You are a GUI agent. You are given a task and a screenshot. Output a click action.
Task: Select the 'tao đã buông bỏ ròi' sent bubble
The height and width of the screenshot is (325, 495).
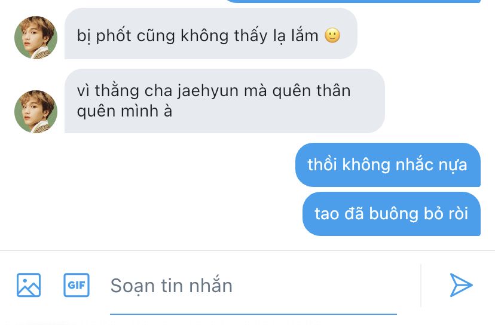pos(392,214)
